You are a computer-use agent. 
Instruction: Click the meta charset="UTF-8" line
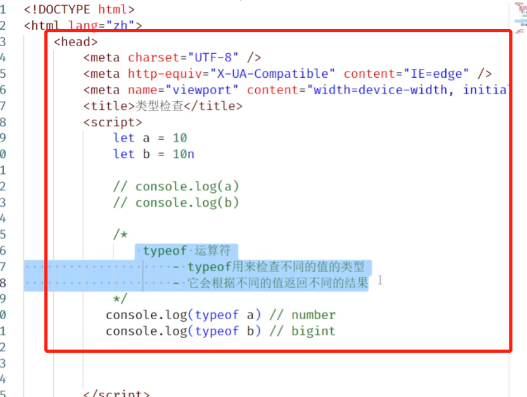click(172, 58)
